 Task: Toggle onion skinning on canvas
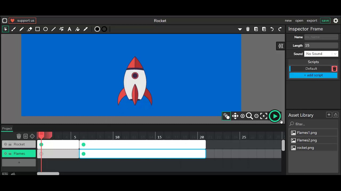click(x=226, y=116)
